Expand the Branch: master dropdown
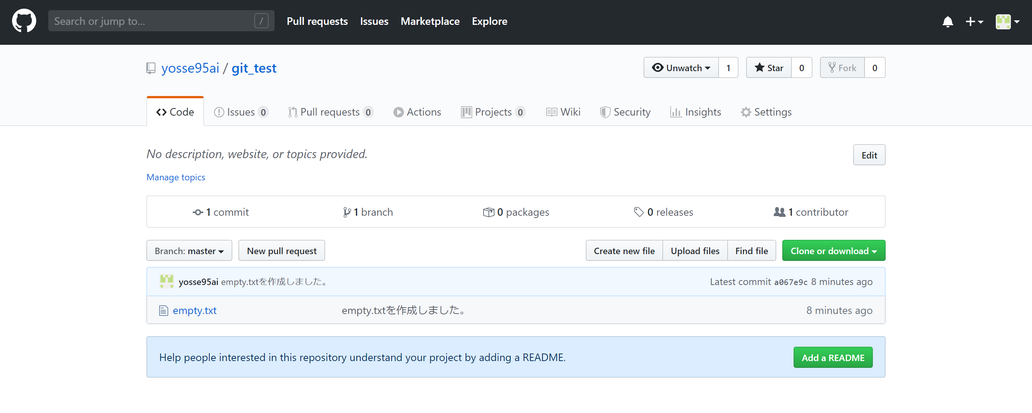The width and height of the screenshot is (1032, 413). (189, 251)
